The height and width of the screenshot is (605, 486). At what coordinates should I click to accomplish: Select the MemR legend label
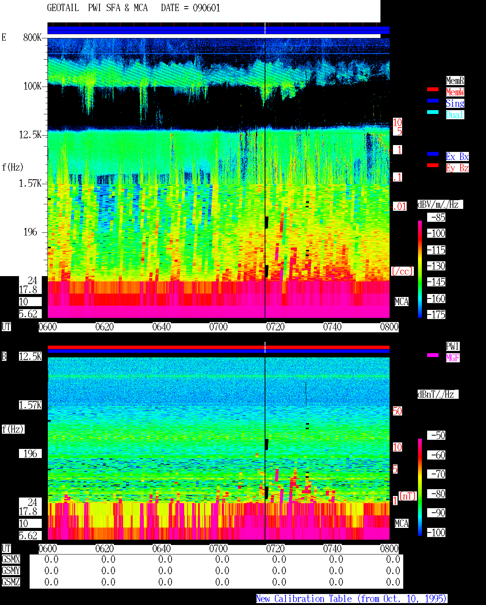click(x=455, y=81)
